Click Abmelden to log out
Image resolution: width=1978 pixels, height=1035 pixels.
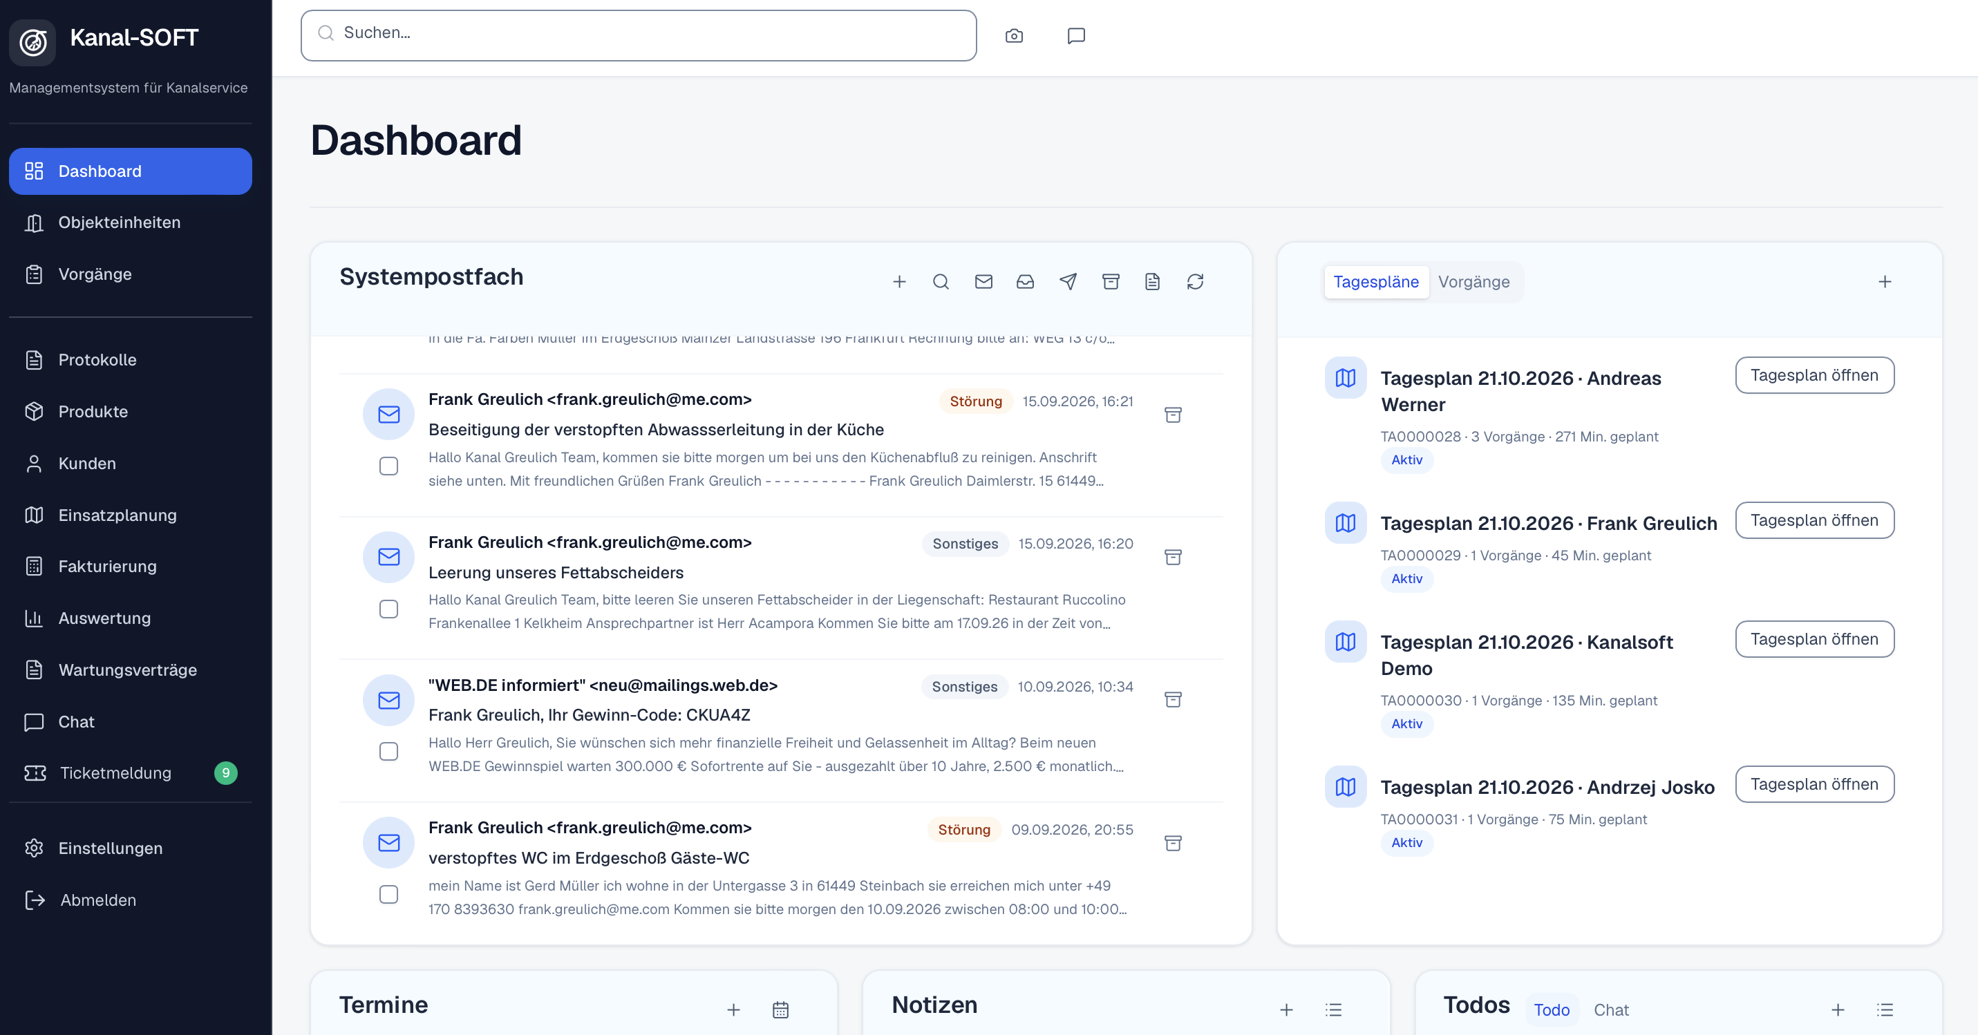click(x=131, y=900)
